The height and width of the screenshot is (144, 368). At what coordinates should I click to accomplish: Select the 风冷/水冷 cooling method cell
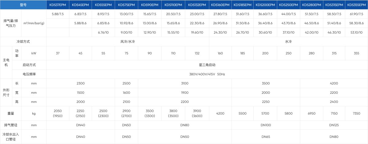[x=128, y=41]
